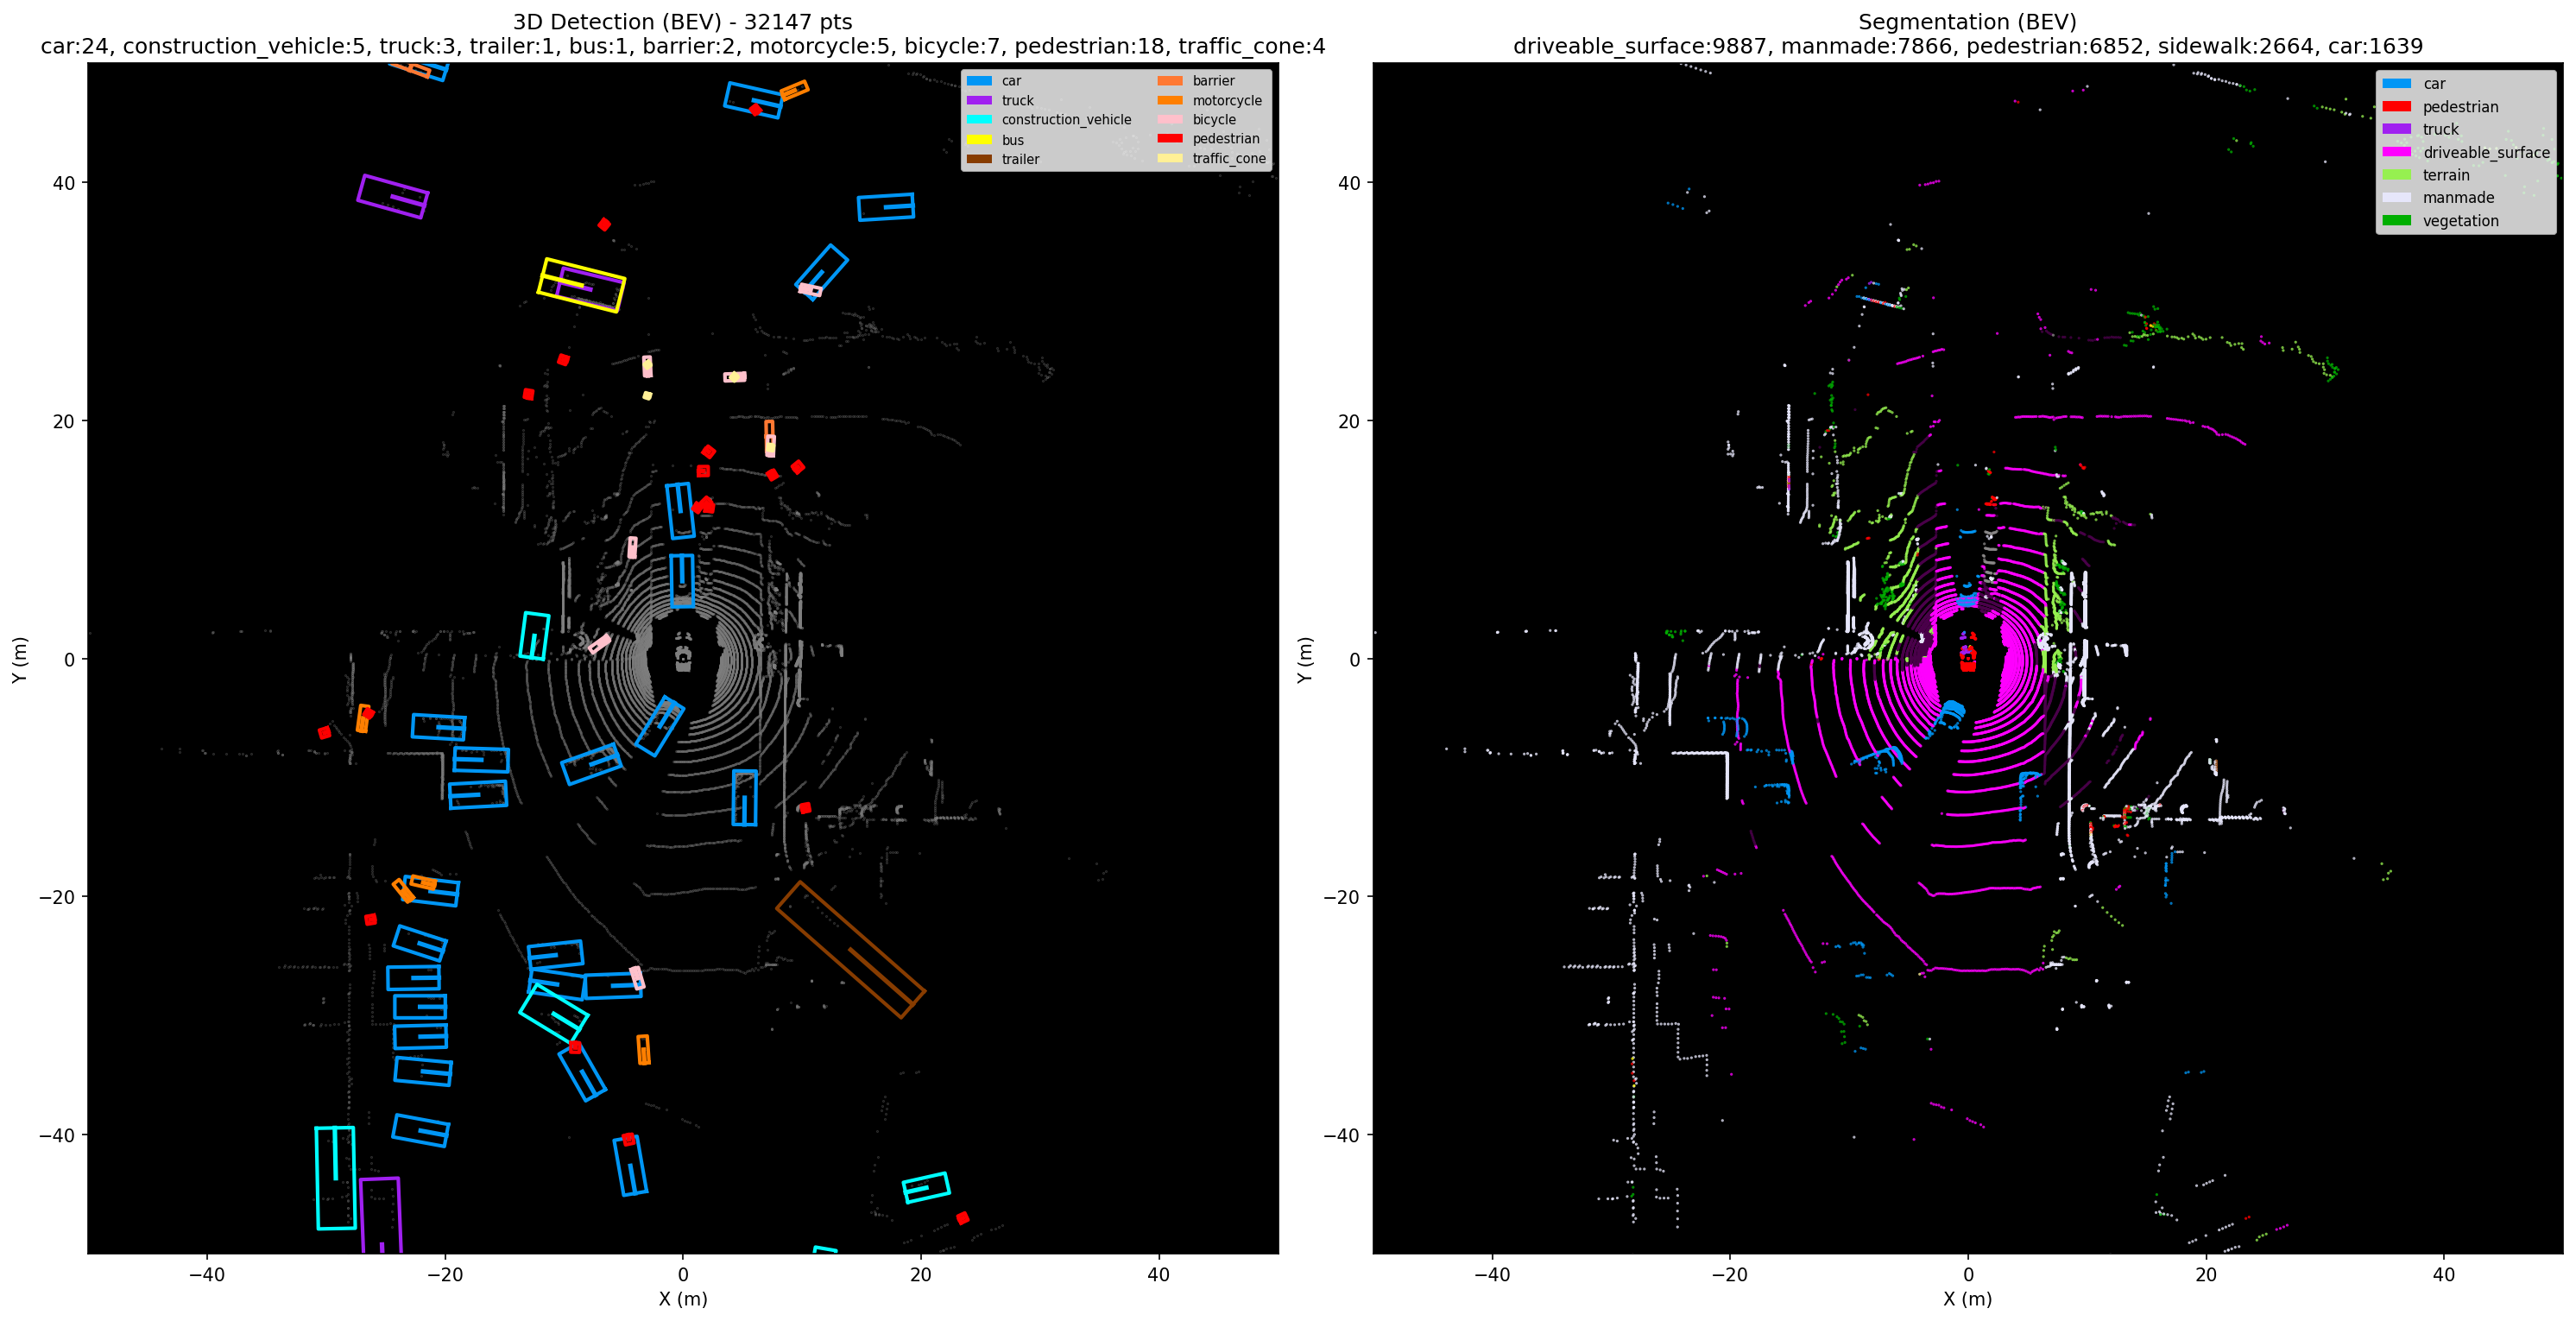
Task: Click the magenta driveable_surface swatch in segmentation legend
Action: tap(2396, 152)
